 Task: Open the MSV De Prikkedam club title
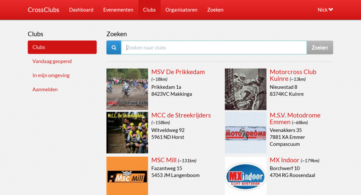178,72
